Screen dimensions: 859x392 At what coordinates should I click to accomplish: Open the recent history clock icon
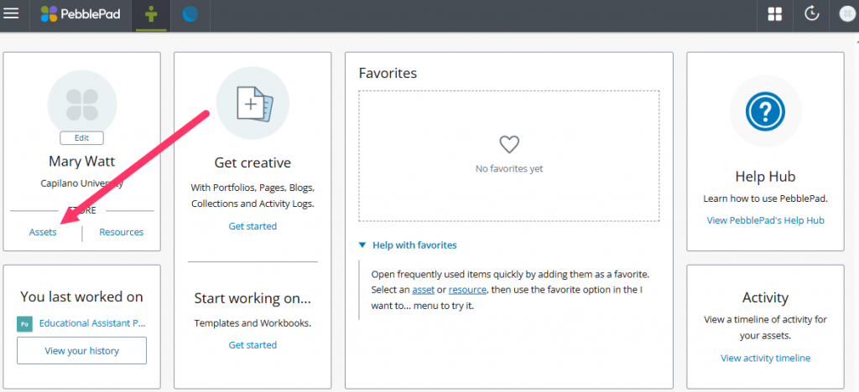coord(811,14)
